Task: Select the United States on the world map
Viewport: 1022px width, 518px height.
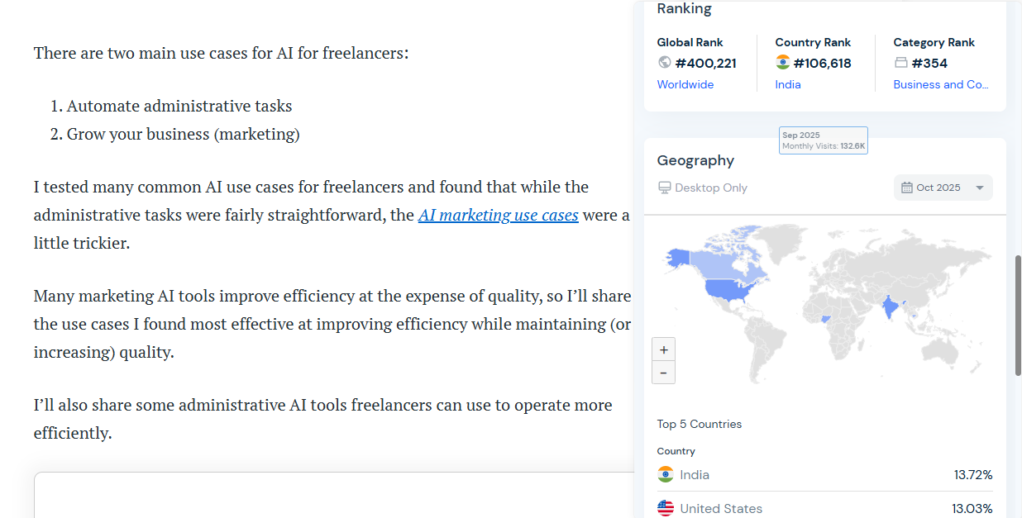Action: click(729, 291)
